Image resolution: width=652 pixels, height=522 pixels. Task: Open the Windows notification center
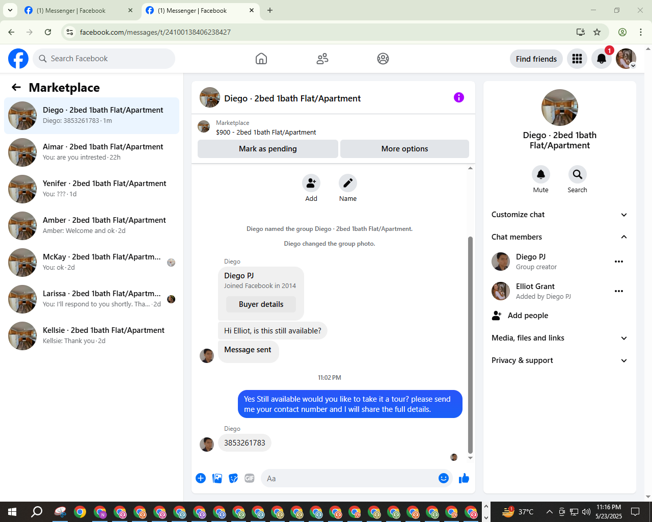pyautogui.click(x=635, y=512)
